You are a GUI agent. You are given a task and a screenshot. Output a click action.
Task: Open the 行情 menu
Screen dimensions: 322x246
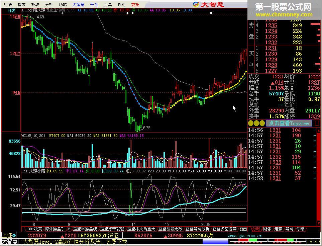pyautogui.click(x=8, y=4)
